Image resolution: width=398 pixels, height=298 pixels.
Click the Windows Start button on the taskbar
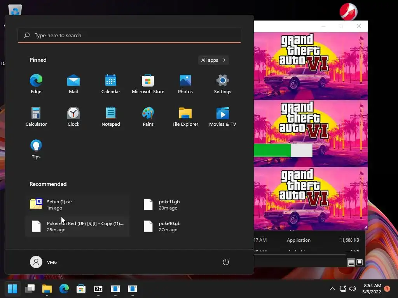(x=12, y=289)
